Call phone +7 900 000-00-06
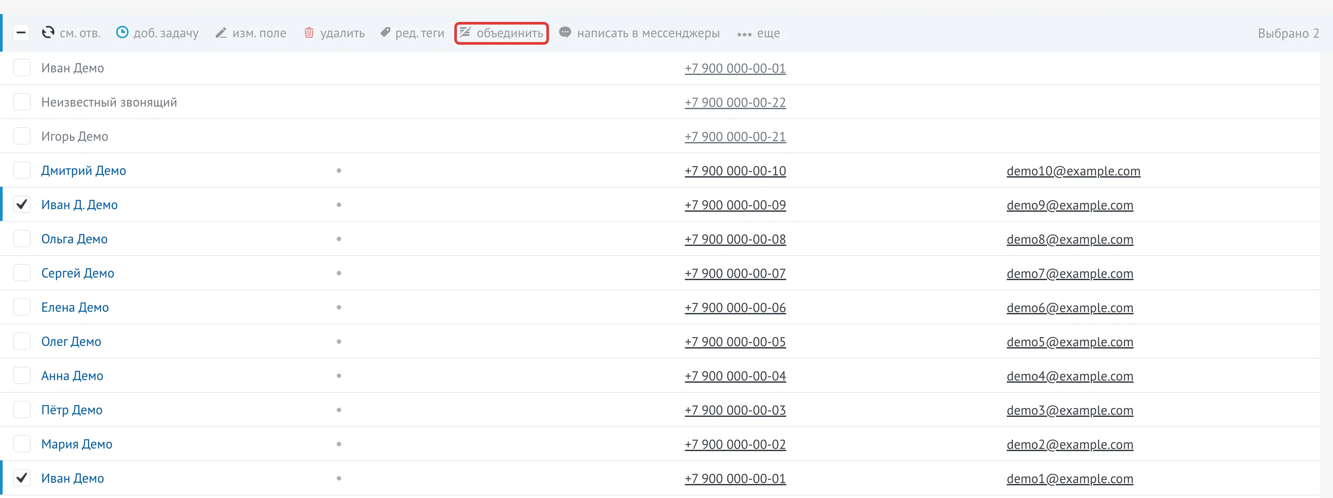Image resolution: width=1333 pixels, height=498 pixels. point(735,307)
